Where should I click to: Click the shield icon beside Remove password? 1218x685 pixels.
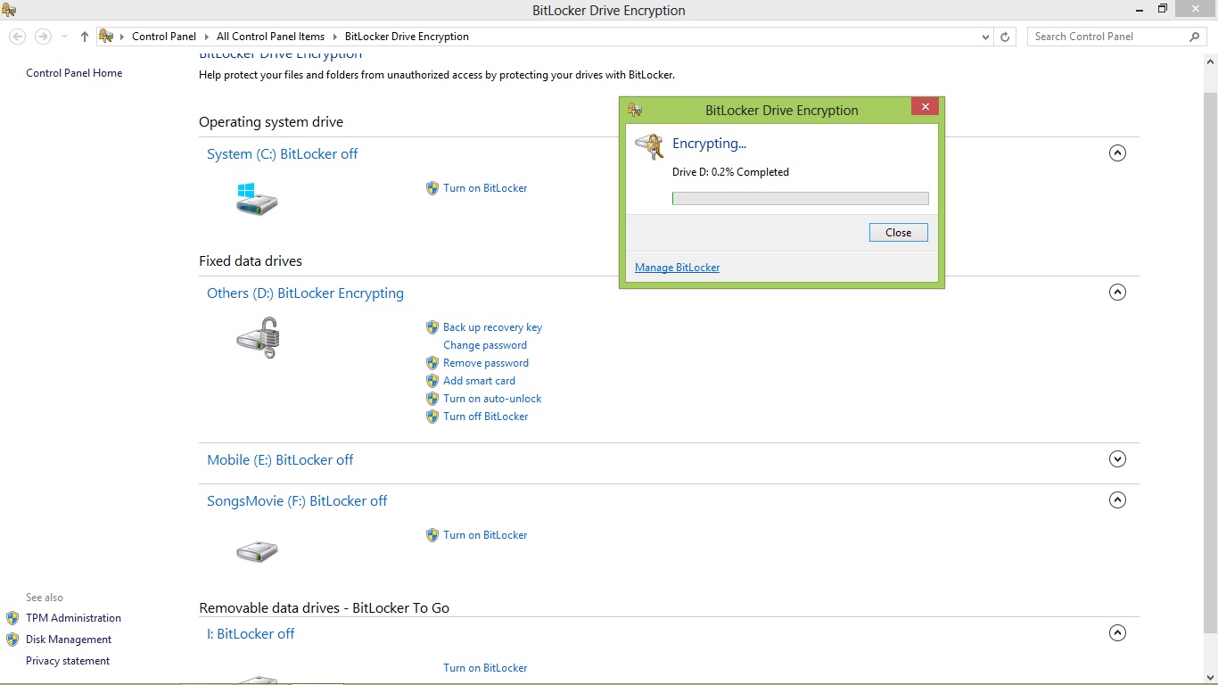click(432, 363)
